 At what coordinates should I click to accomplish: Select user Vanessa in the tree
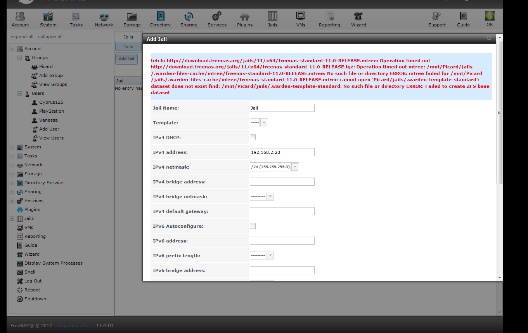tap(48, 120)
